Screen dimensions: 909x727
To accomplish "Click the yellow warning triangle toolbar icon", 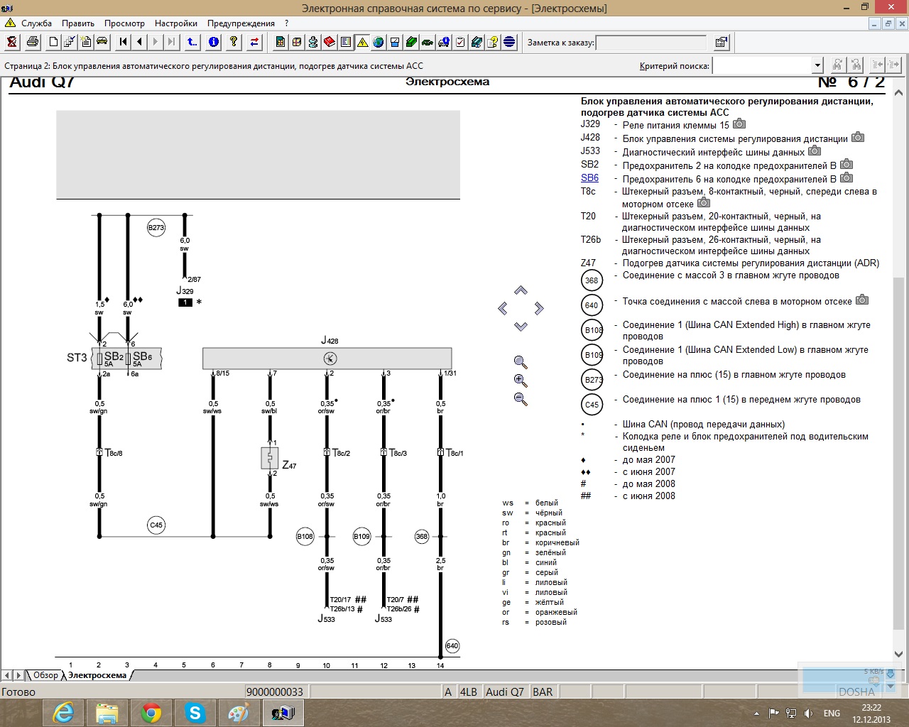I will 362,42.
